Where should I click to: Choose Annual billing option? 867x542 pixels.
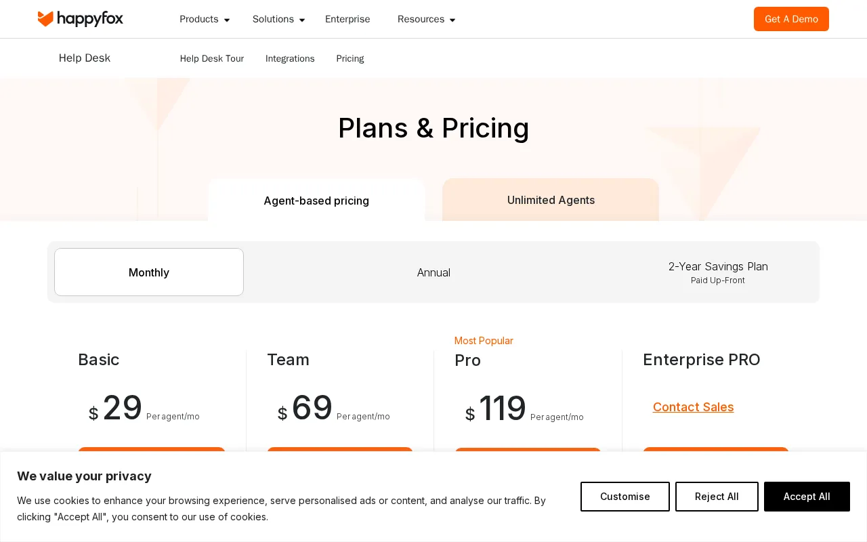433,272
